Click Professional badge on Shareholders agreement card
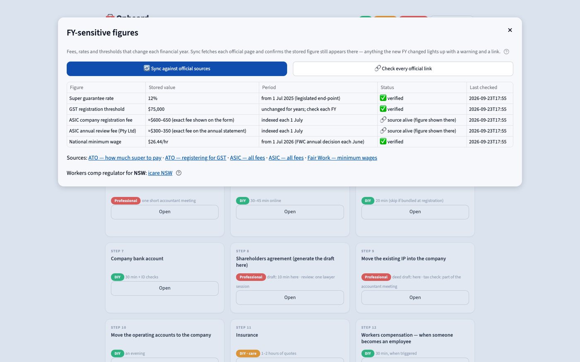Screen dimensions: 580x362 click(x=251, y=277)
